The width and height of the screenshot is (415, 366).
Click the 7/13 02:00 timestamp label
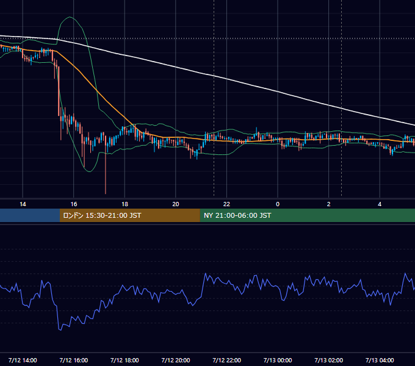point(329,360)
